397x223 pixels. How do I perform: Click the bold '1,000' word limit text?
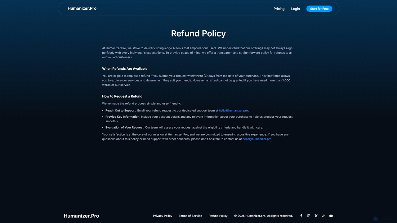pyautogui.click(x=286, y=81)
